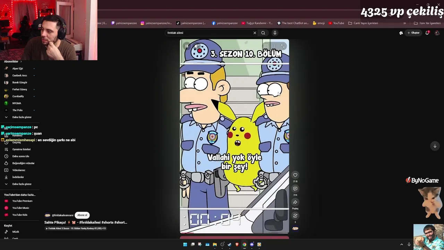
Task: Share this Short with the Paylaş icon
Action: 295,202
